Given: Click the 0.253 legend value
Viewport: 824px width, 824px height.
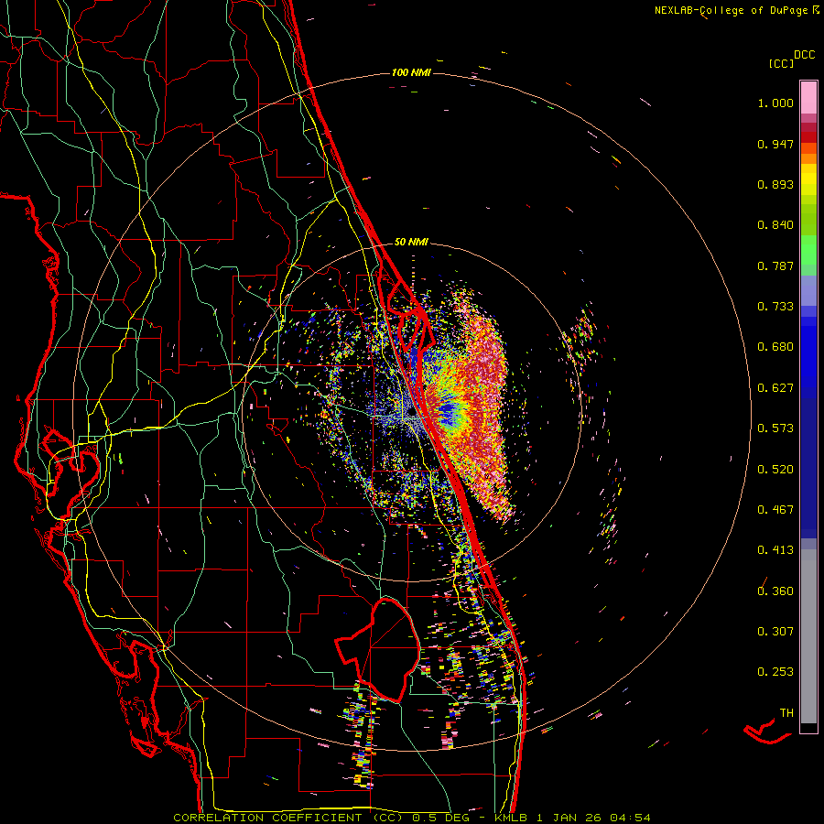Looking at the screenshot, I should coord(775,672).
